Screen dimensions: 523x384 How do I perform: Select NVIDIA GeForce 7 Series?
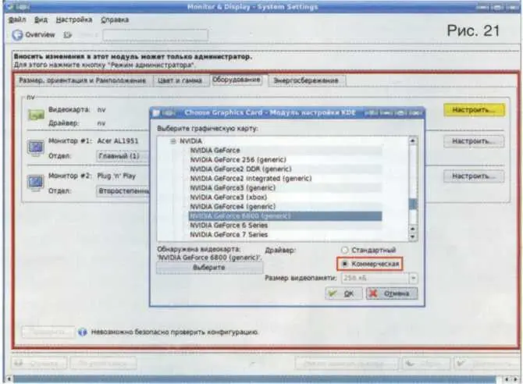click(285, 235)
